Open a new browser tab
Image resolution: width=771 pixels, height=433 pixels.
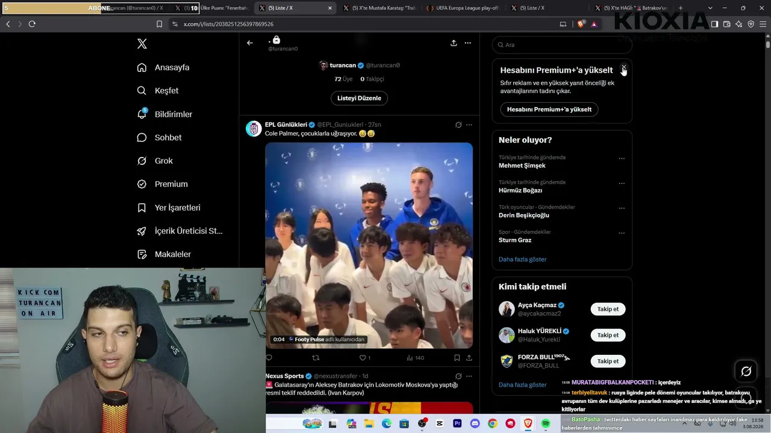coord(681,8)
